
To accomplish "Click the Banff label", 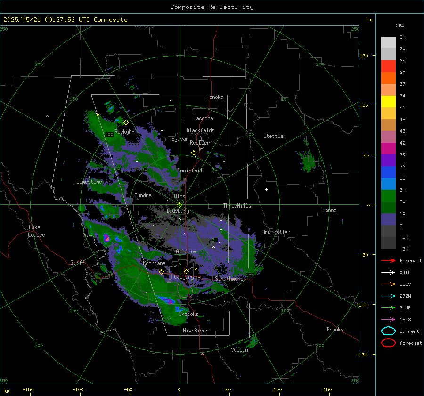I will [78, 262].
